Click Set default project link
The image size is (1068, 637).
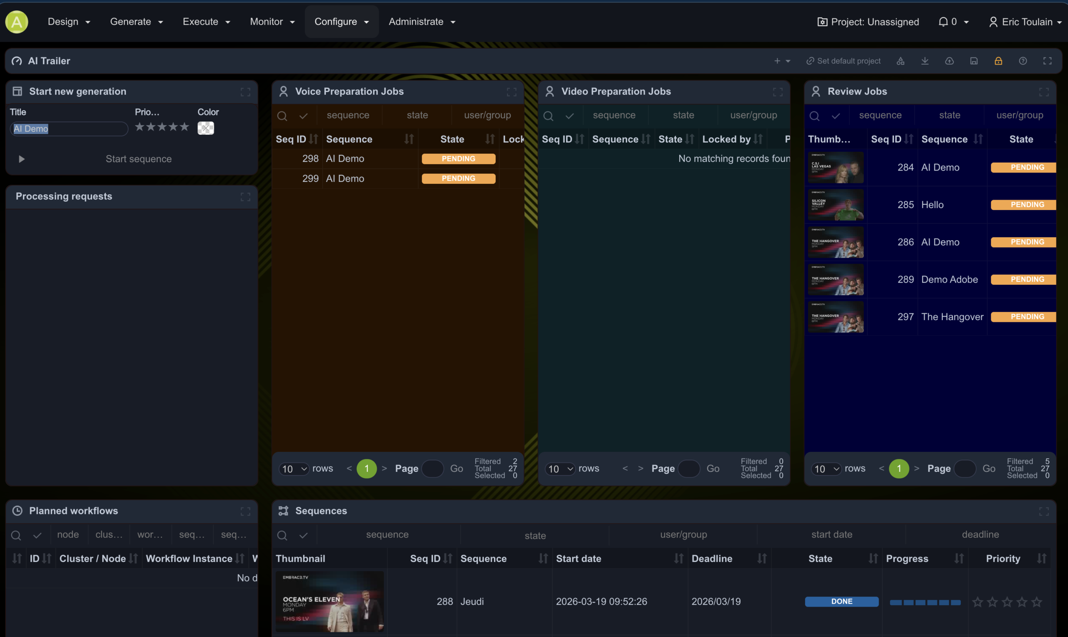844,61
